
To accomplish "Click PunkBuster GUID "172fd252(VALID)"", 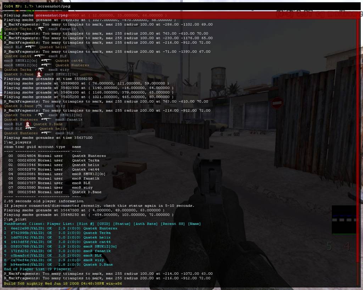I will 27,251.
